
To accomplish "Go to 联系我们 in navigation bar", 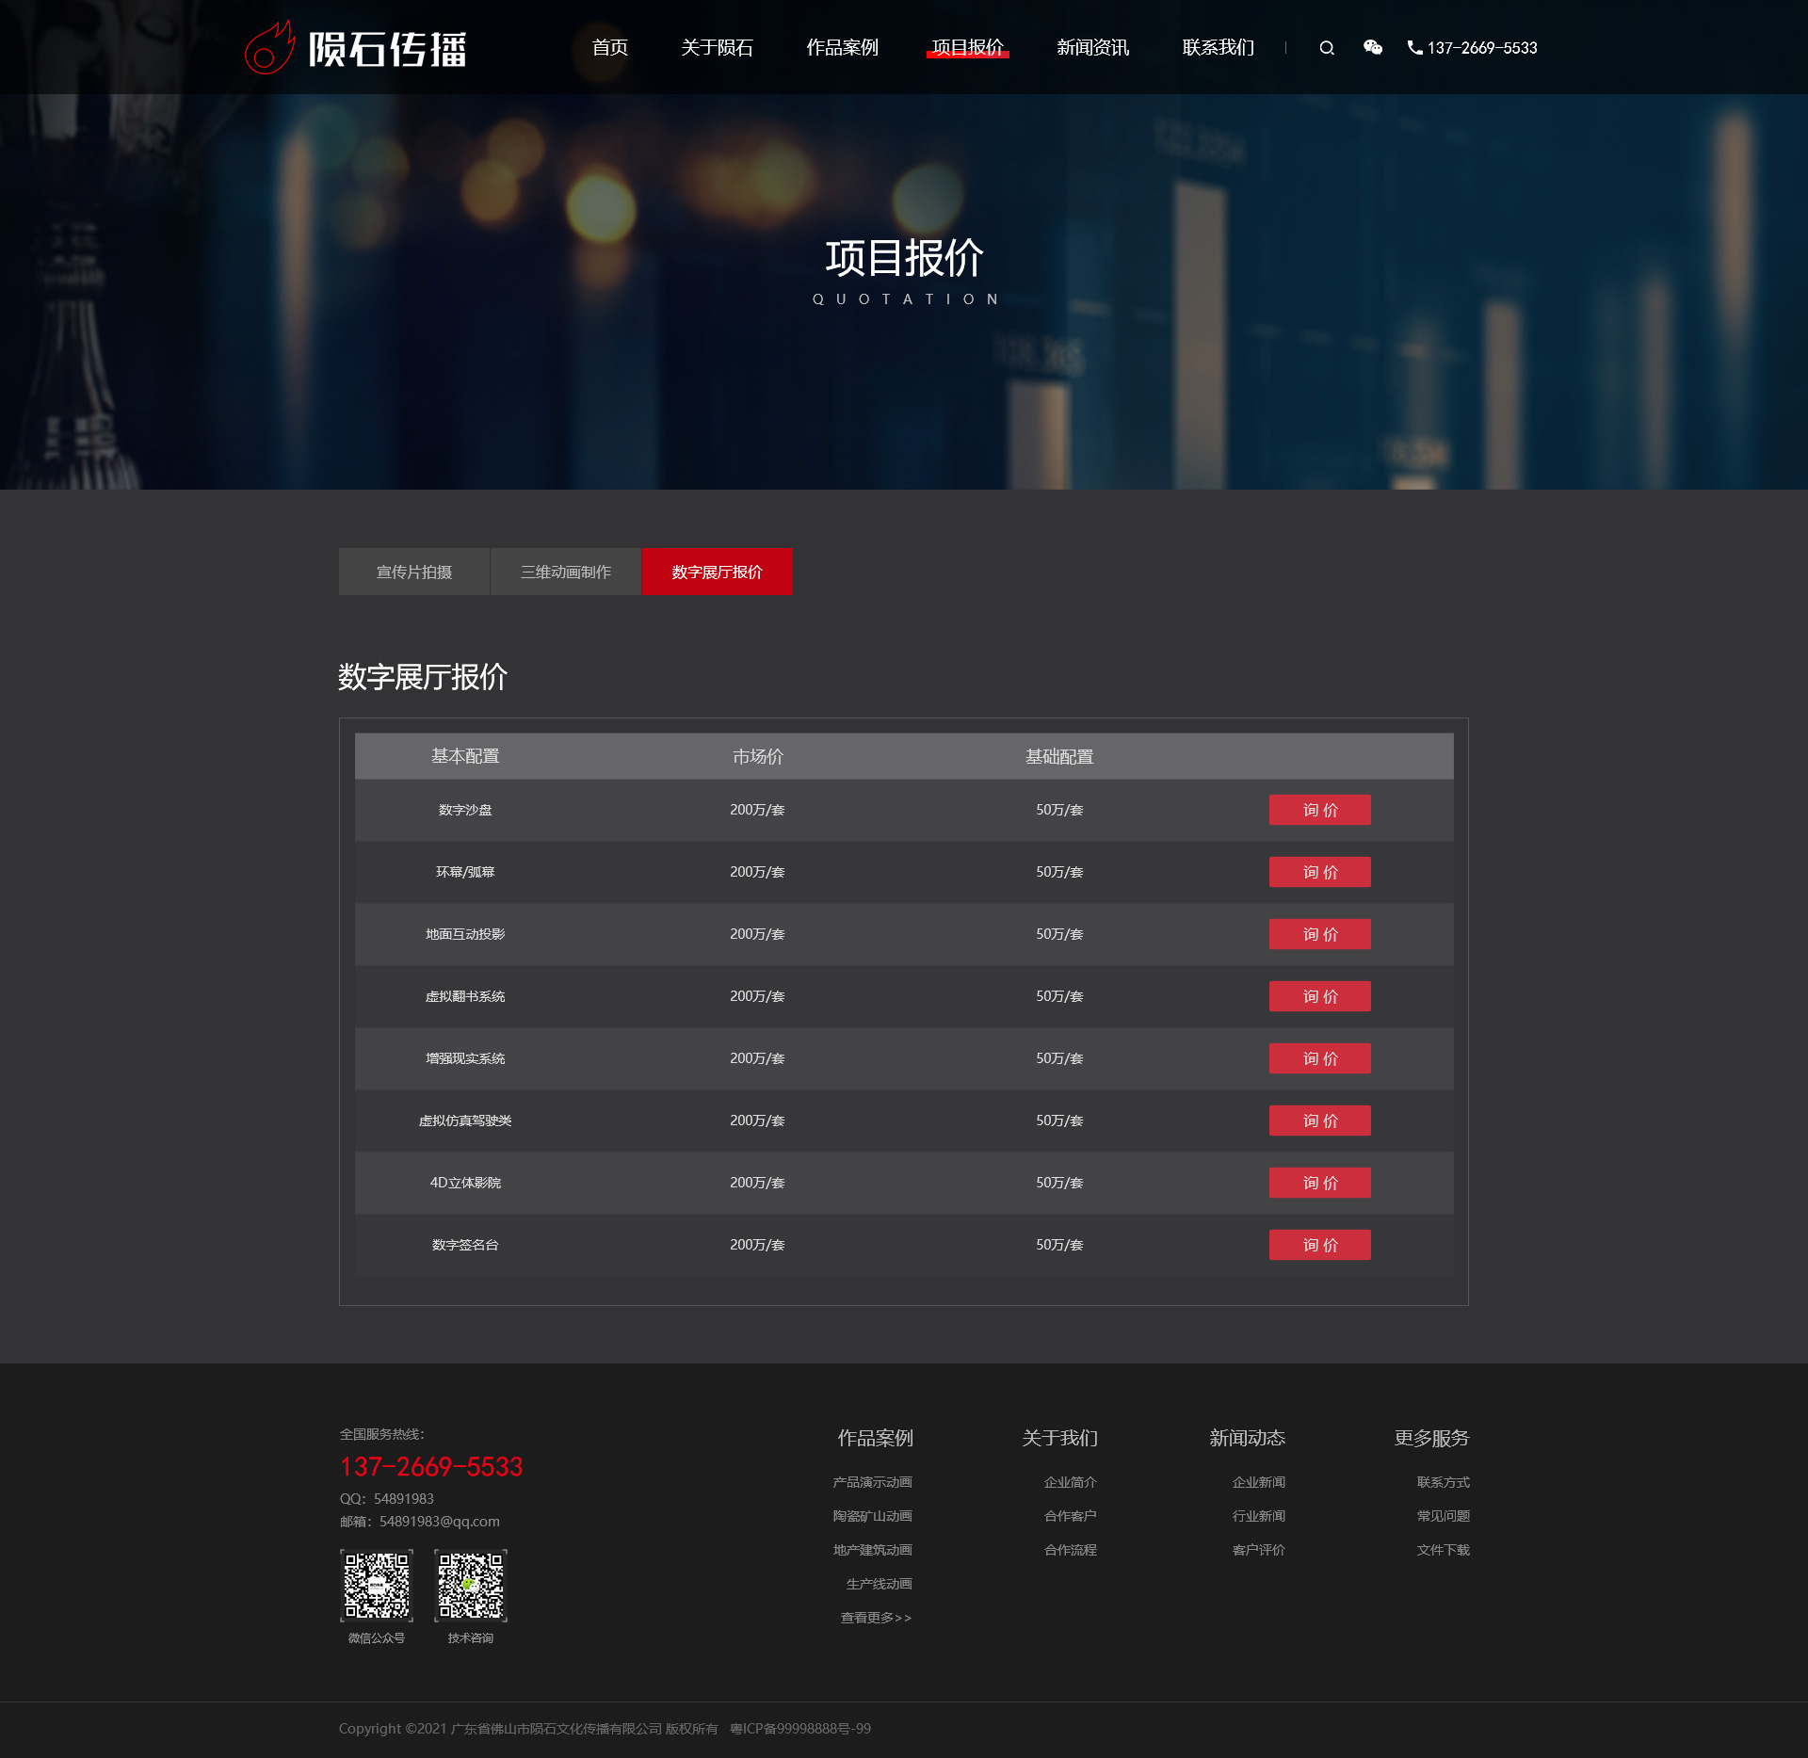I will [1218, 48].
